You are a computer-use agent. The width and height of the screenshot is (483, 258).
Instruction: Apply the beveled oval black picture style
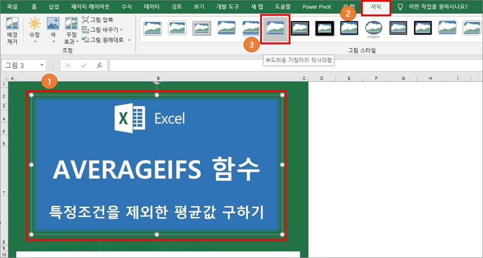[374, 29]
